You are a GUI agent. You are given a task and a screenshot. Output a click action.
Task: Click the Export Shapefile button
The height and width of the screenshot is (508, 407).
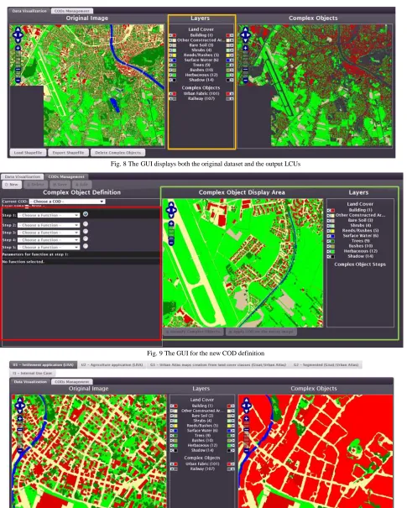coord(68,153)
